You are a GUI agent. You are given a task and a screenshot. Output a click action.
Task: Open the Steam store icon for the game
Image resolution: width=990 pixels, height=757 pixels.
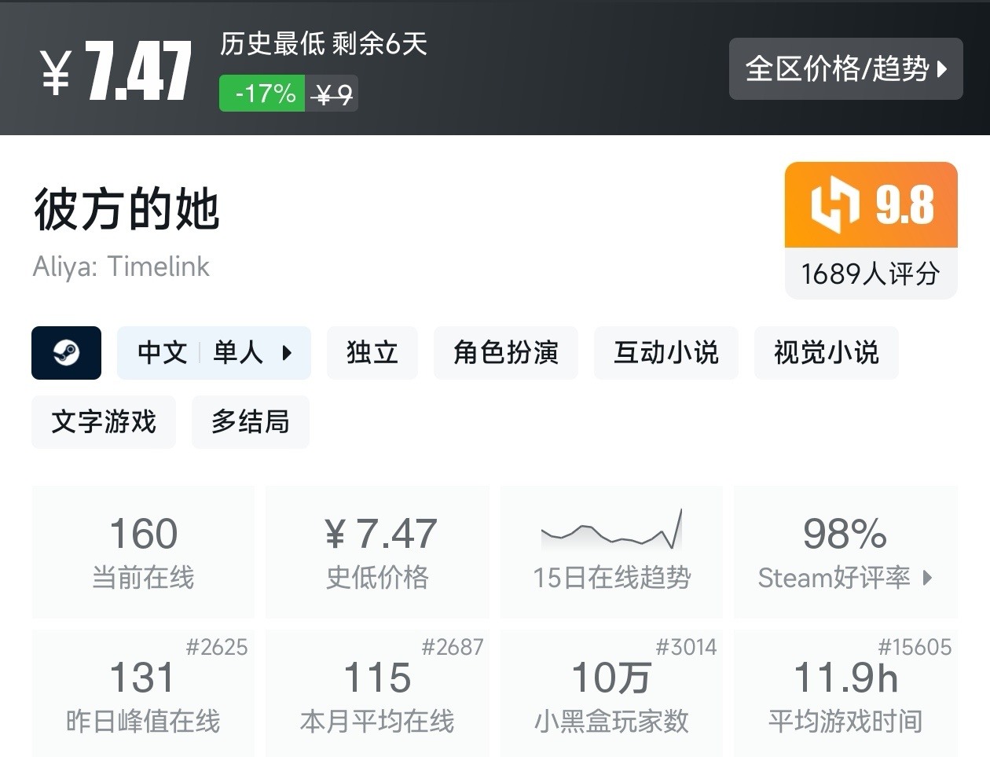tap(66, 353)
